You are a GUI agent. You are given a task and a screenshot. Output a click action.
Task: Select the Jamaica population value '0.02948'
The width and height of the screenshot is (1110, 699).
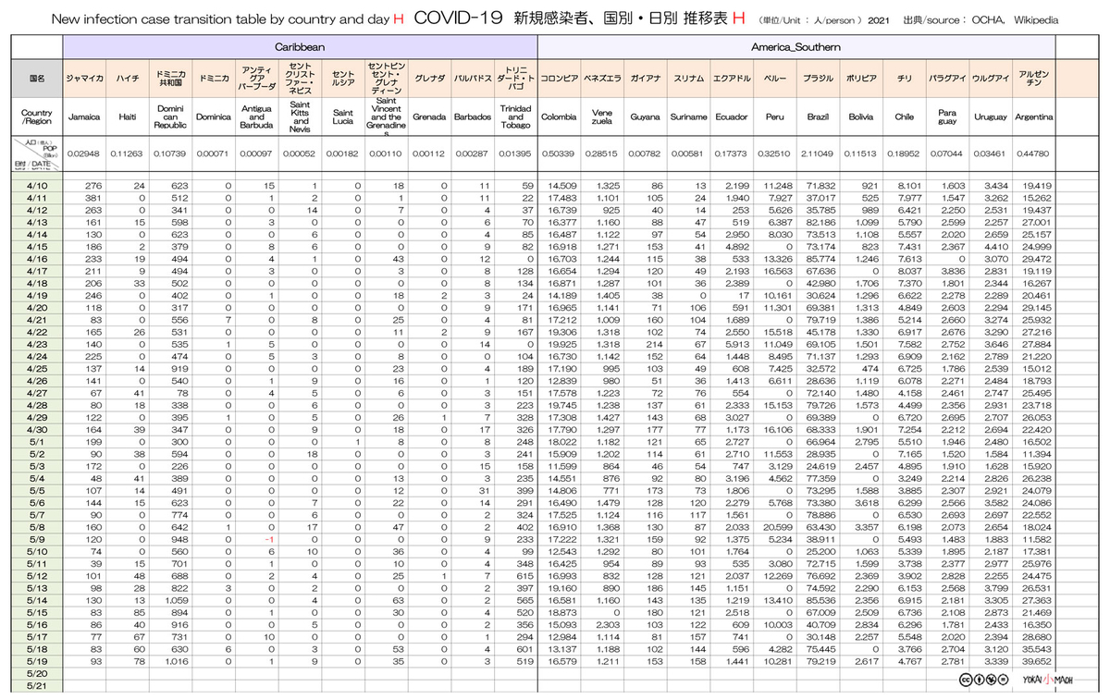click(85, 153)
